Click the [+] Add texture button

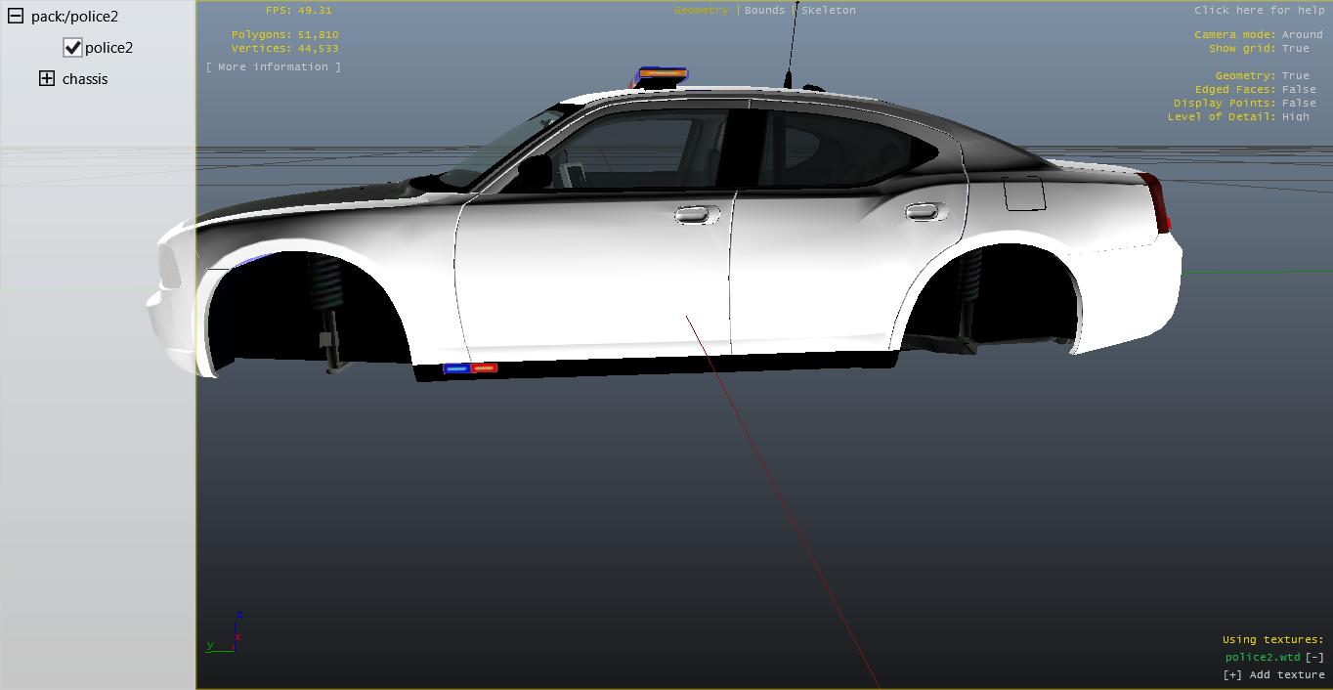(x=1273, y=674)
